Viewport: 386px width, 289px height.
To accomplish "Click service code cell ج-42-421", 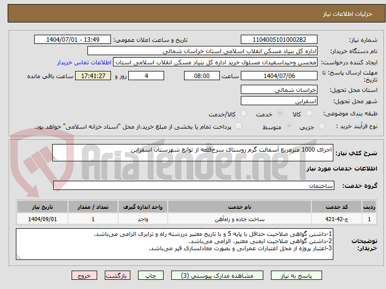I will point(336,219).
